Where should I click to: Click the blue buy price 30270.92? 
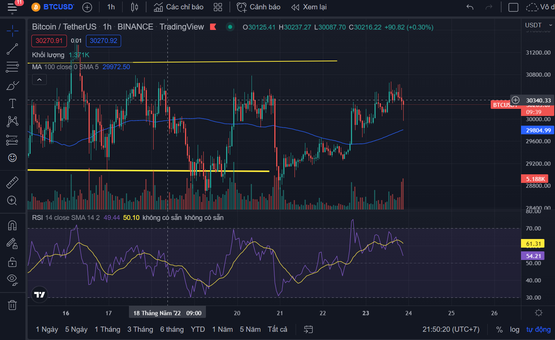click(x=104, y=41)
